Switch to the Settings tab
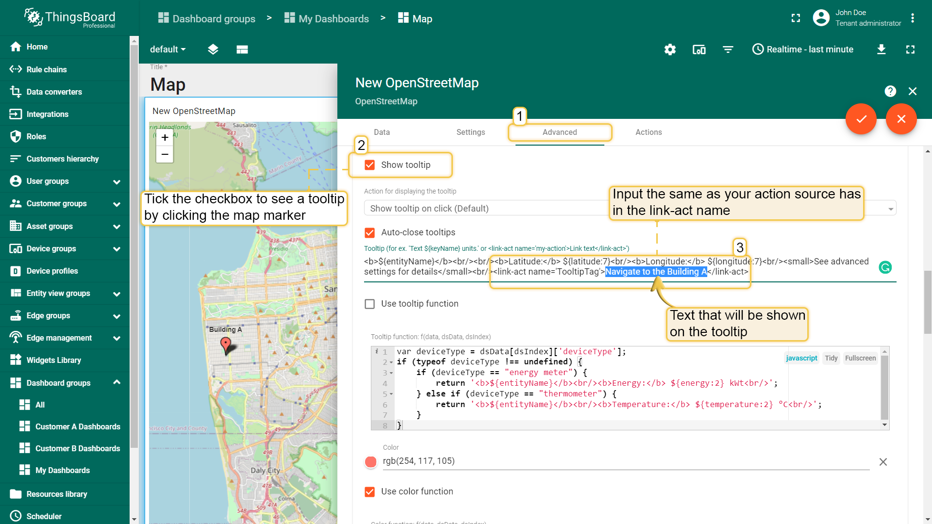Image resolution: width=932 pixels, height=524 pixels. tap(470, 132)
